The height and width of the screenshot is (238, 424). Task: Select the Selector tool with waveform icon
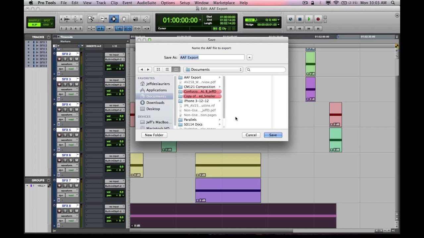114,19
